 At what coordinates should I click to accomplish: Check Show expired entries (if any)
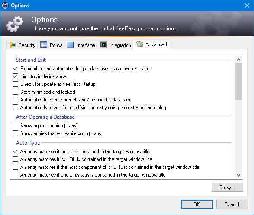click(16, 126)
